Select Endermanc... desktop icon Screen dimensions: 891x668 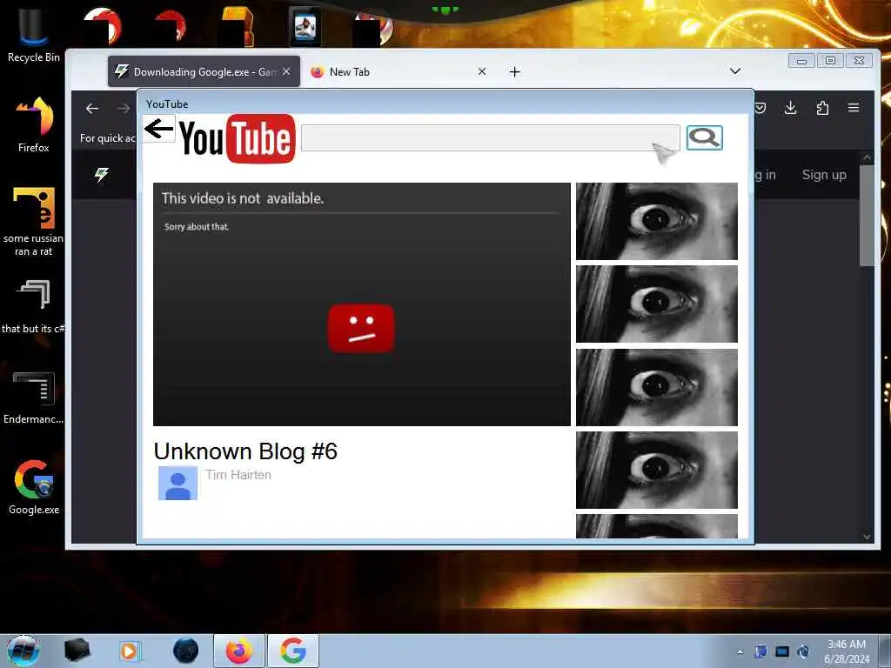pos(34,397)
